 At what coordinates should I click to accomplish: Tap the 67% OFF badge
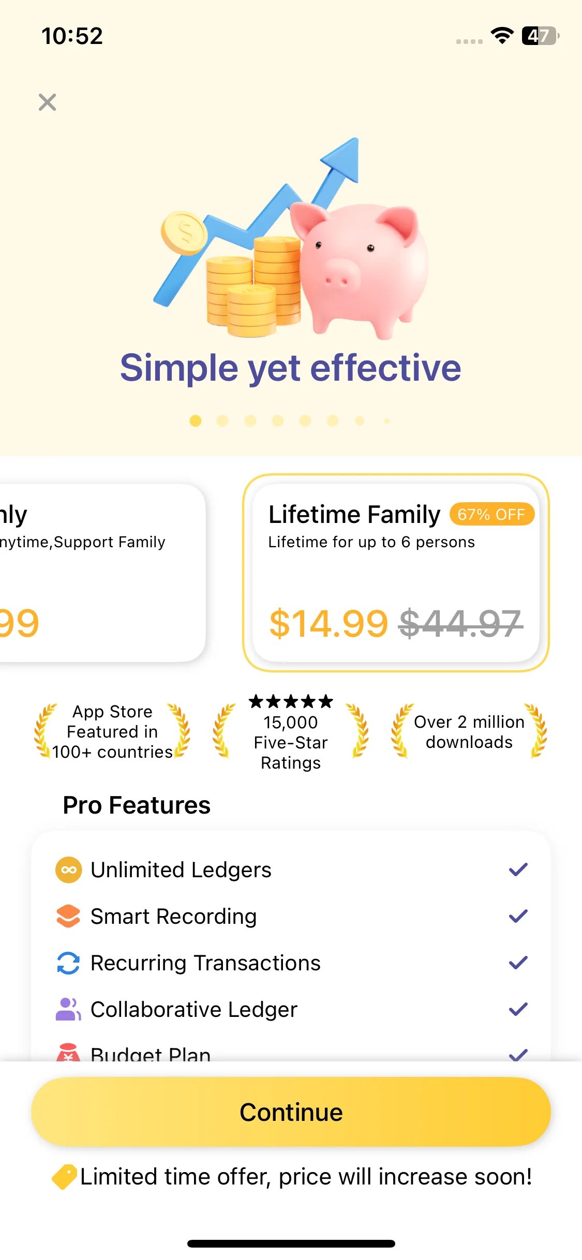point(491,514)
